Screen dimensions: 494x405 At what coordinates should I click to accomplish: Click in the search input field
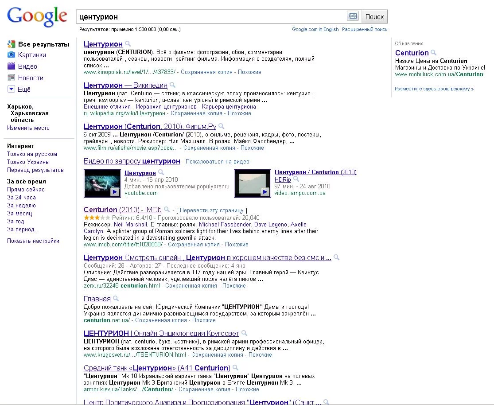click(211, 16)
